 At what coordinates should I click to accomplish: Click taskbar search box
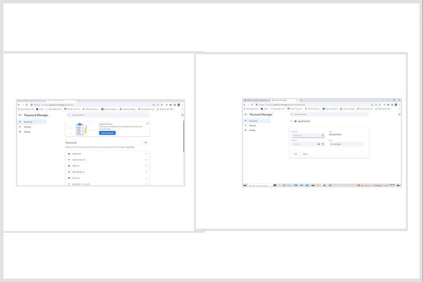tap(260, 185)
